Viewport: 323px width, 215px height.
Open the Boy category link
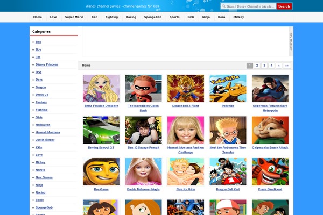38,49
